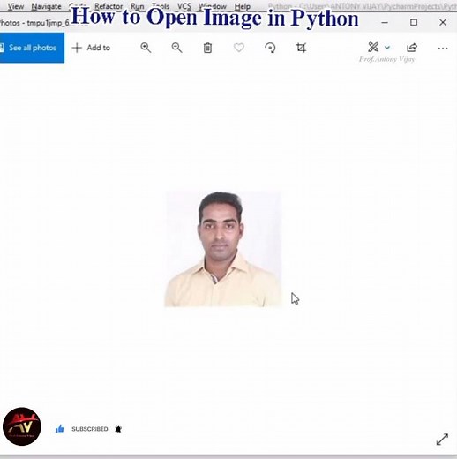Image resolution: width=457 pixels, height=459 pixels.
Task: Click the See all photos button
Action: tap(32, 48)
